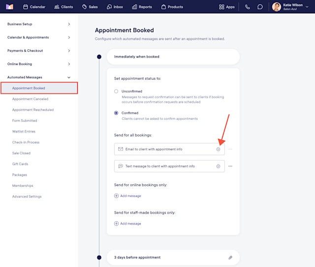Click the Inbox label in top navigation

118,7
